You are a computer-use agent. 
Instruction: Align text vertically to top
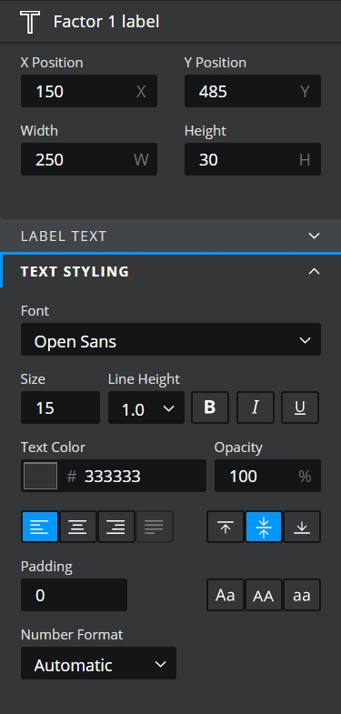(226, 527)
